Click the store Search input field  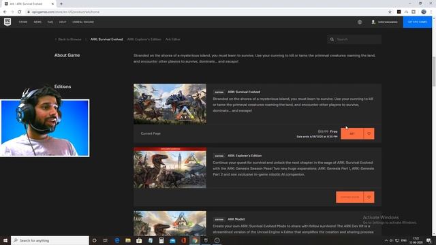354,39
